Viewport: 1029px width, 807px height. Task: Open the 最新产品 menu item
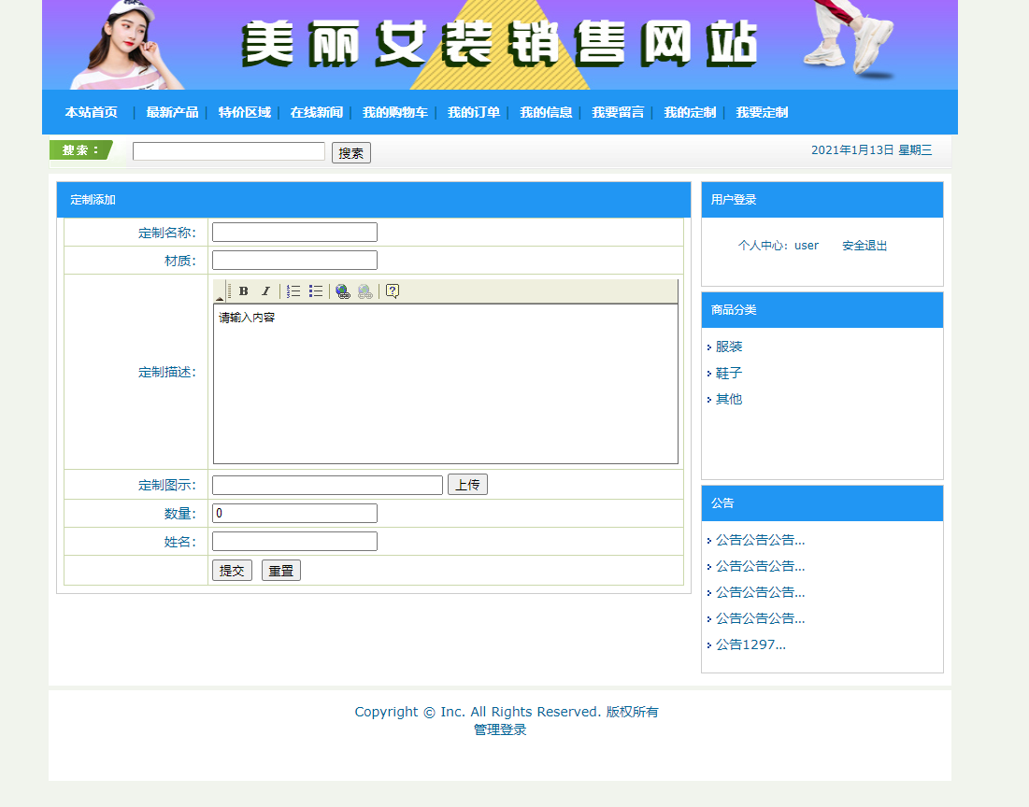[174, 112]
